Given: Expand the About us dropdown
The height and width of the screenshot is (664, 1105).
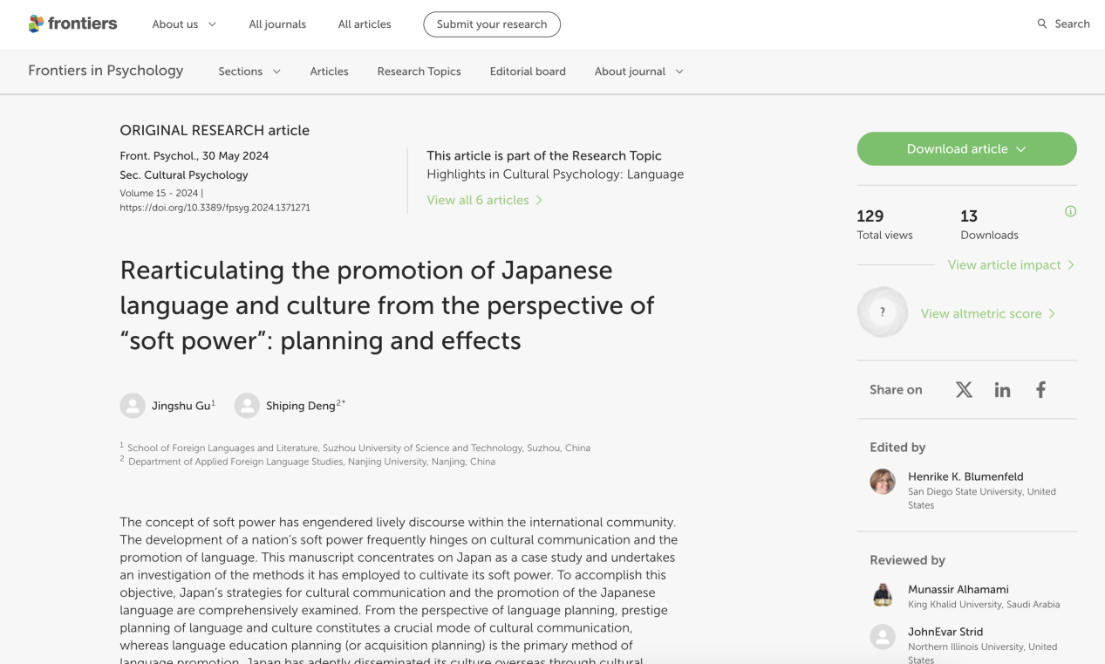Looking at the screenshot, I should (x=184, y=24).
